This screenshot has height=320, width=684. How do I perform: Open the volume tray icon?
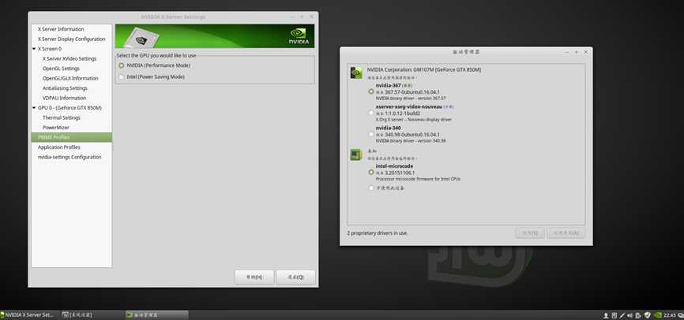tap(630, 315)
